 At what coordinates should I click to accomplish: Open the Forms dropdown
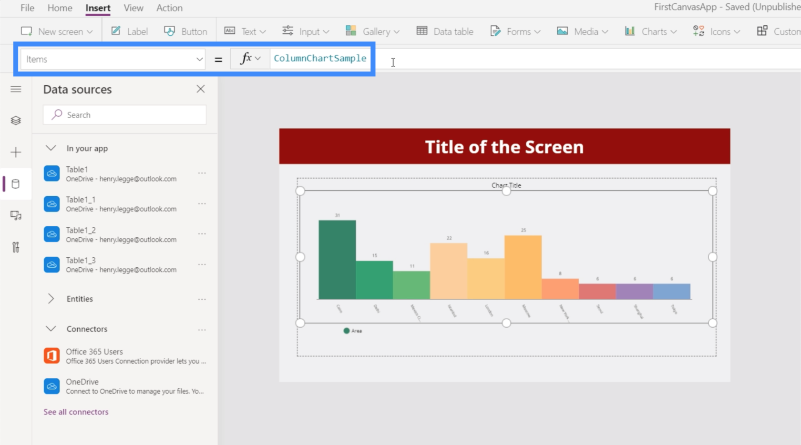pyautogui.click(x=515, y=31)
